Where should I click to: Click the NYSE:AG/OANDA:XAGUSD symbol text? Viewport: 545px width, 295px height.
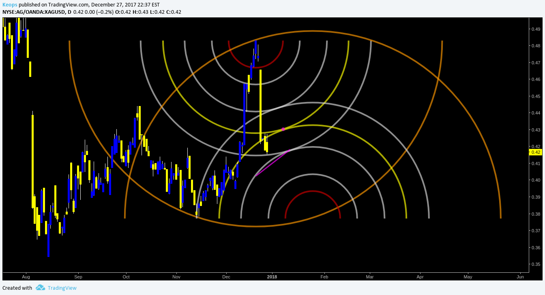coord(34,12)
